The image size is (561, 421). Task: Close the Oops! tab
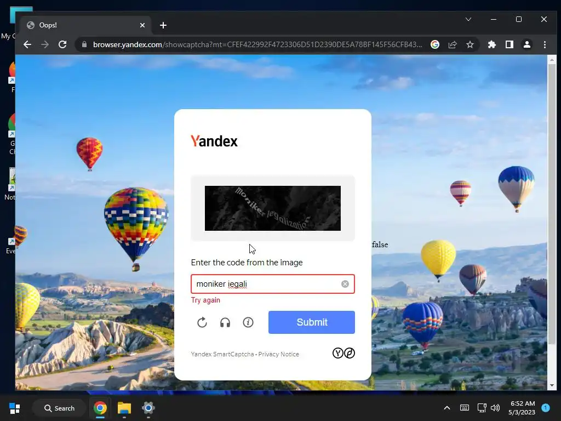pyautogui.click(x=142, y=25)
